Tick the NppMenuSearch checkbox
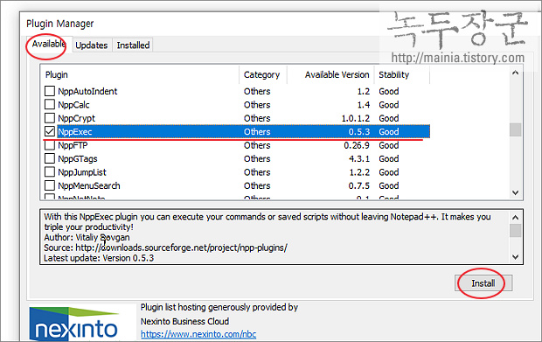The height and width of the screenshot is (342, 542). tap(50, 185)
